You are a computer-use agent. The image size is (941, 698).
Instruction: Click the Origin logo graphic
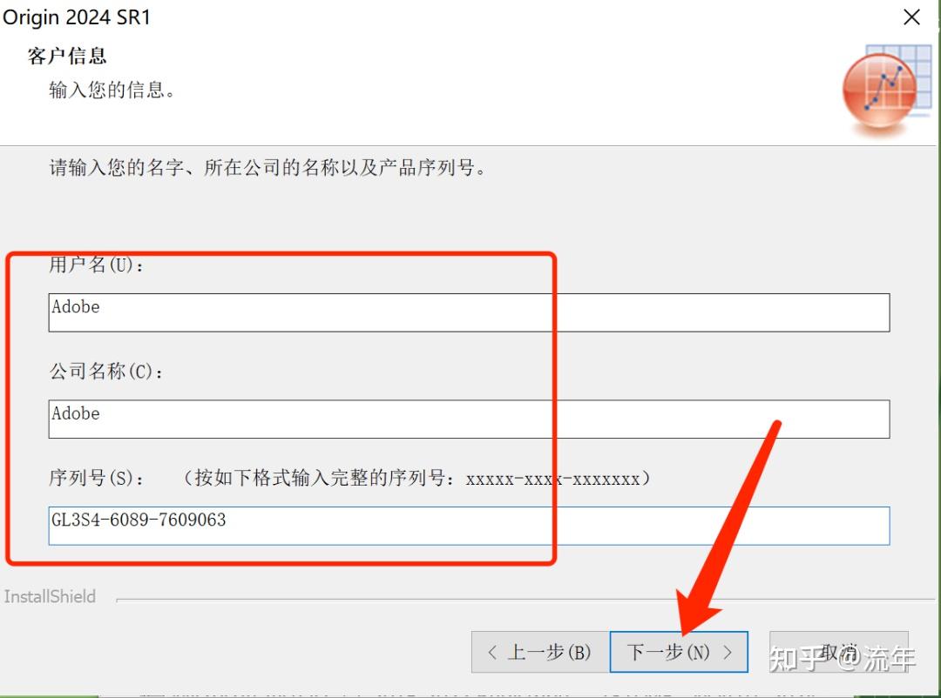(x=880, y=87)
